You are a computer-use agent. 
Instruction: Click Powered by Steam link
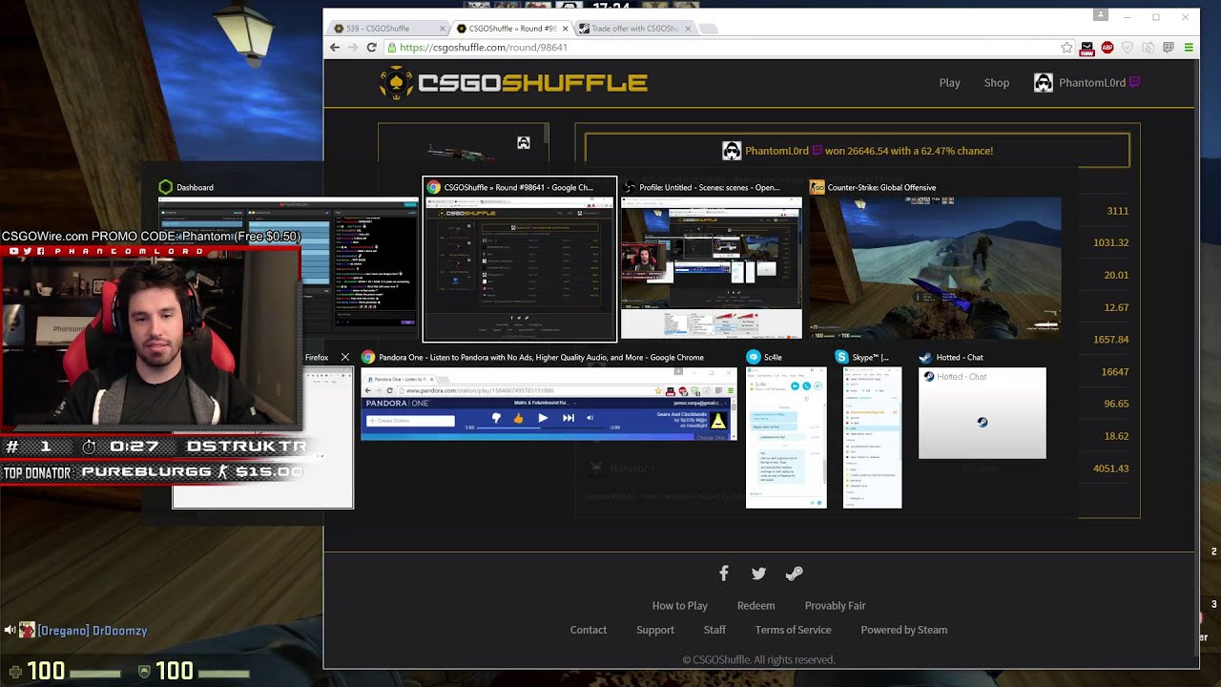click(x=904, y=630)
